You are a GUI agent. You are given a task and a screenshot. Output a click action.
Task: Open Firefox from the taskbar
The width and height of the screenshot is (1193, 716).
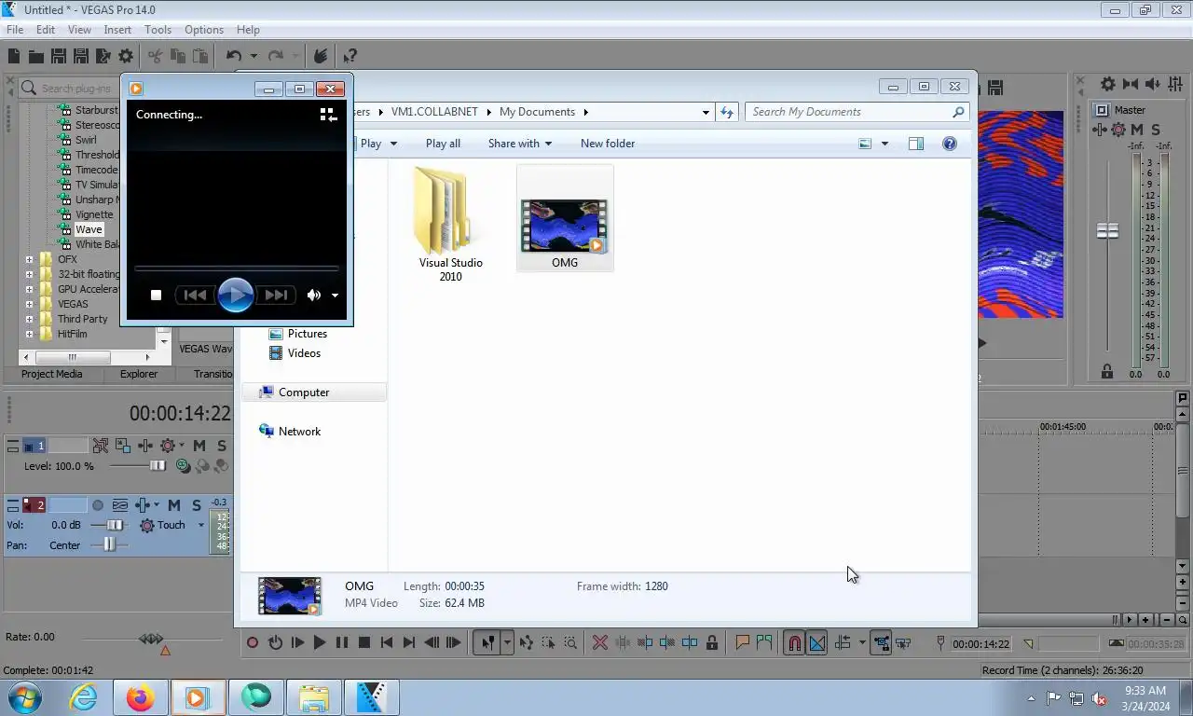[x=141, y=696]
